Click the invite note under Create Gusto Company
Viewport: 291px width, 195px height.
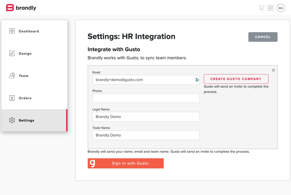click(236, 89)
